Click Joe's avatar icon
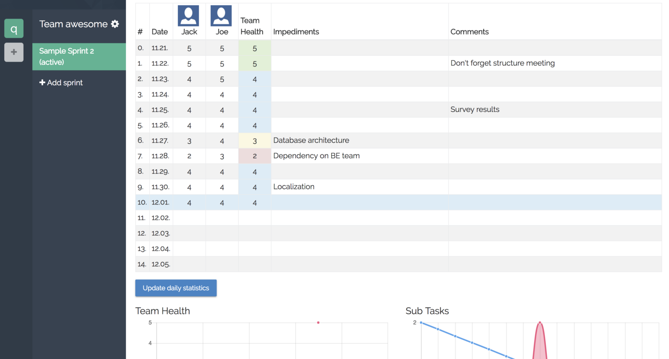This screenshot has height=359, width=669. [221, 16]
